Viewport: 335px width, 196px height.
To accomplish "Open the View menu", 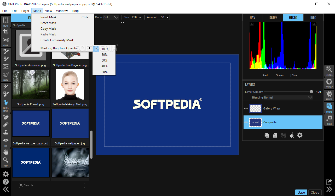I will click(49, 11).
